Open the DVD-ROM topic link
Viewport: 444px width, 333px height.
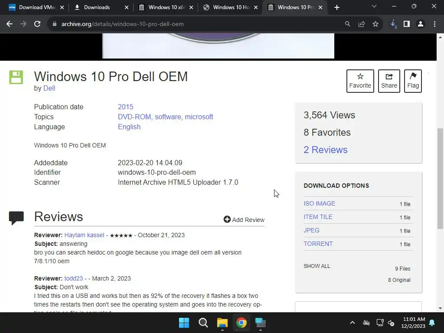pos(135,117)
